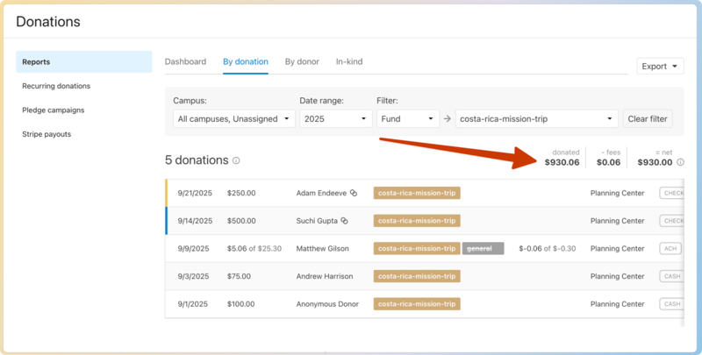Switch to the Dashboard tab
This screenshot has height=355, width=702.
click(185, 62)
